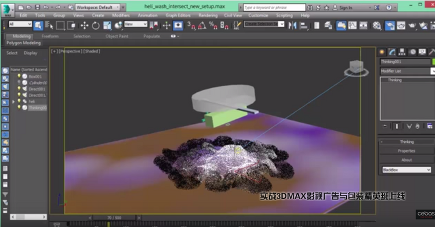This screenshot has width=435, height=227.
Task: Expand the heli tree node
Action: click(13, 101)
